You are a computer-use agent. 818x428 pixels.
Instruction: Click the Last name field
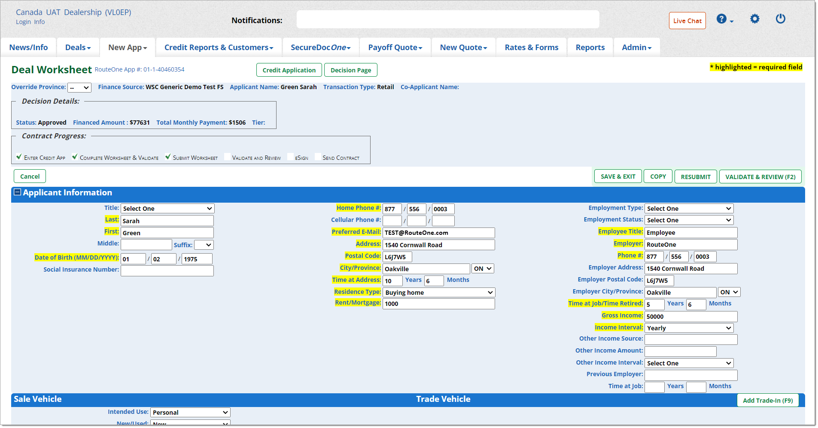coord(167,221)
